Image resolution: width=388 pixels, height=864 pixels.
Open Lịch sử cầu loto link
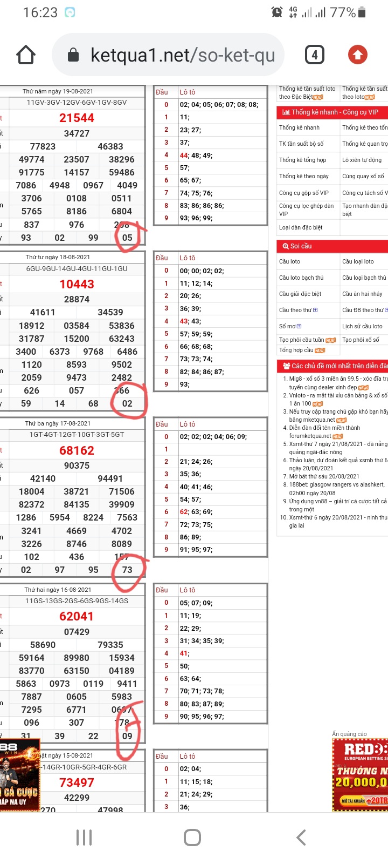[x=362, y=326]
